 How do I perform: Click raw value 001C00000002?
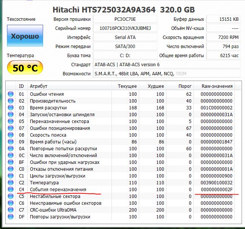tap(217, 107)
